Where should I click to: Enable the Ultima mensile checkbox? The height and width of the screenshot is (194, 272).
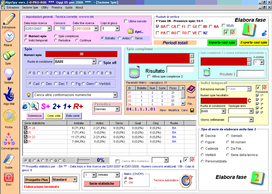coord(126,21)
